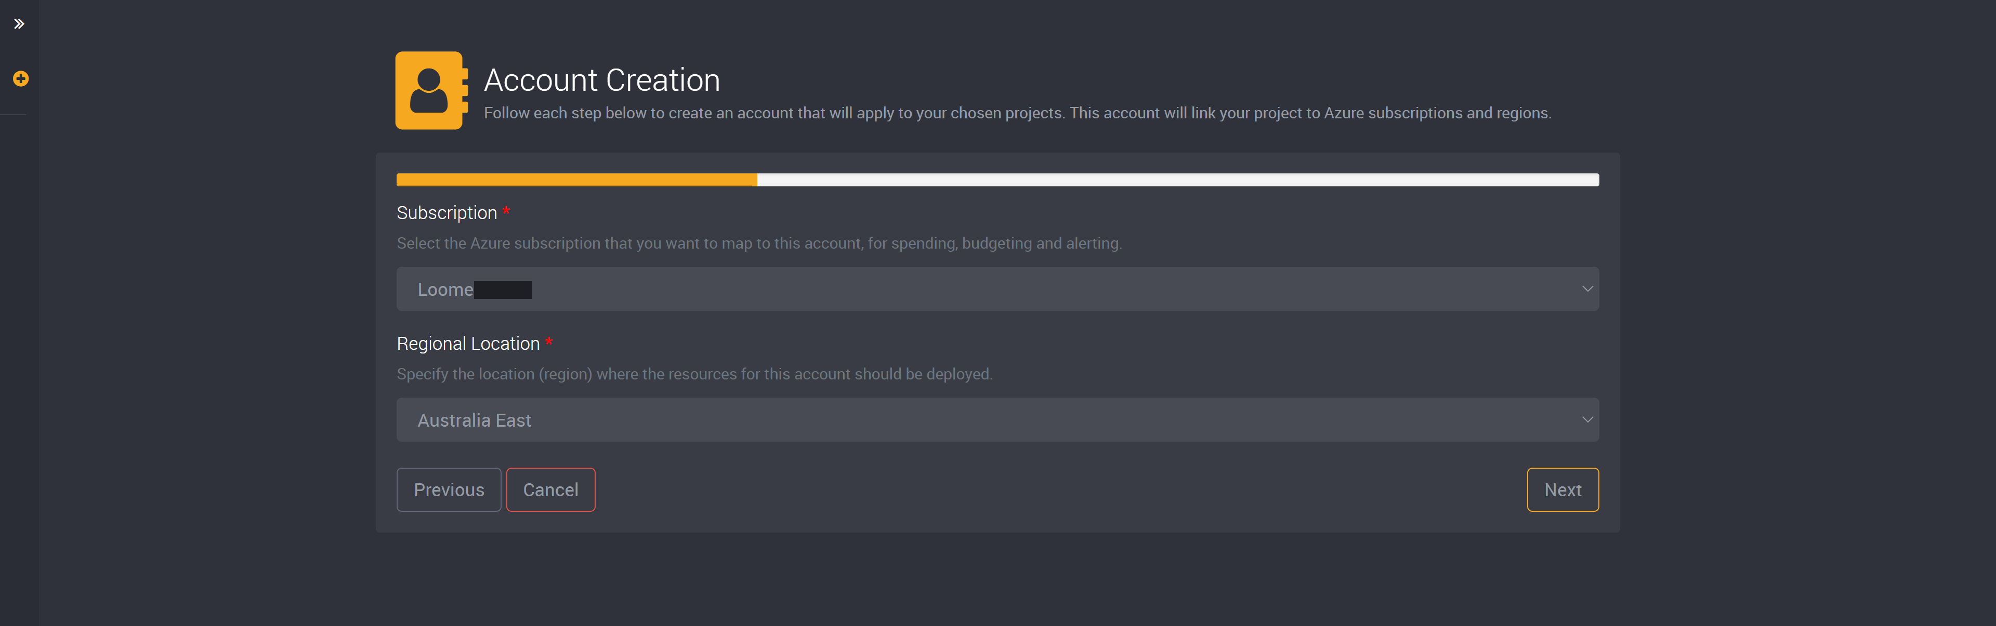Expand the sidebar with the double-chevron icon
The width and height of the screenshot is (1996, 626).
coord(19,24)
